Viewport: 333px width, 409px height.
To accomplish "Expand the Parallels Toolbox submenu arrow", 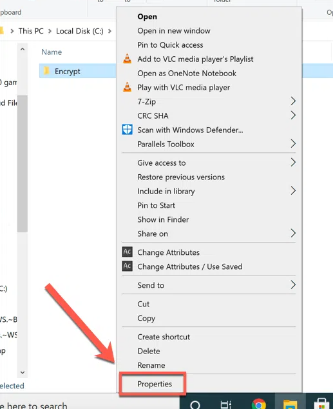I will click(293, 143).
